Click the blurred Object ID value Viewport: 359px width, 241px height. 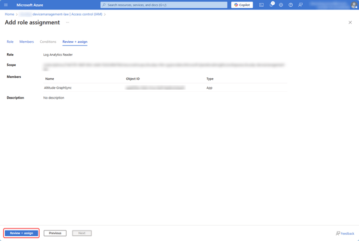(155, 88)
